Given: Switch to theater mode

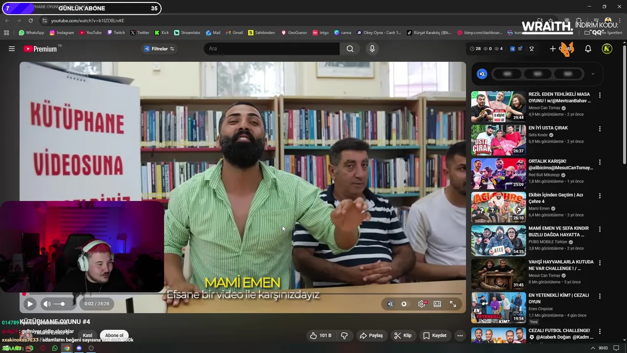Looking at the screenshot, I should tap(437, 304).
